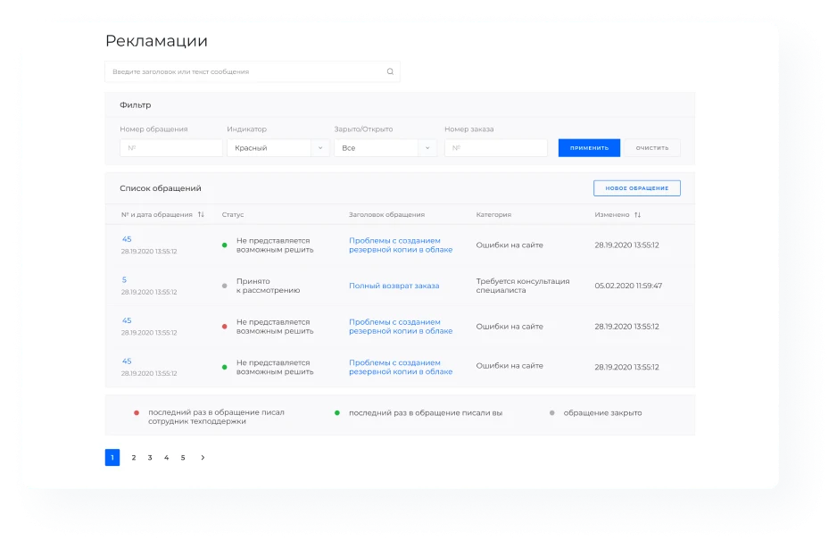Screen dimensions: 837x548
Task: Sort by № и дата обращения arrows
Action: [x=201, y=214]
